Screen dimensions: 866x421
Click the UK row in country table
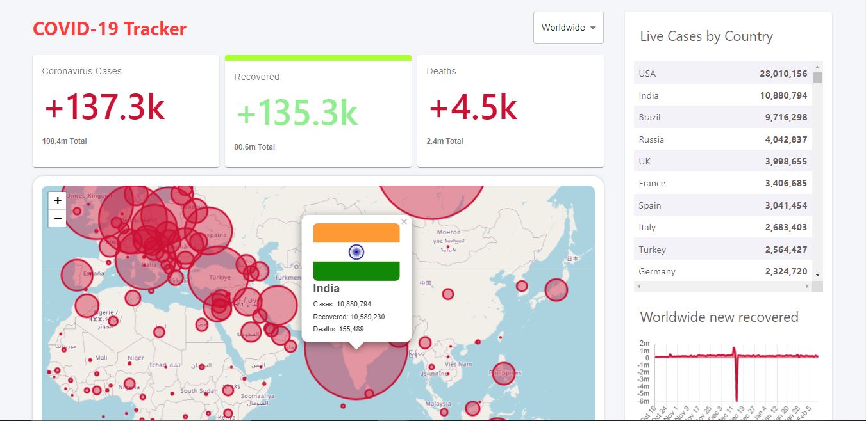[x=723, y=161]
